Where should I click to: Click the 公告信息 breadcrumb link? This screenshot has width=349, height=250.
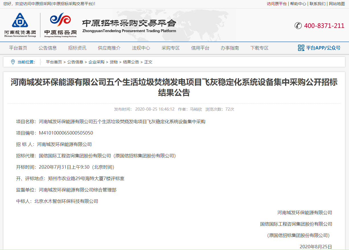(x=75, y=62)
